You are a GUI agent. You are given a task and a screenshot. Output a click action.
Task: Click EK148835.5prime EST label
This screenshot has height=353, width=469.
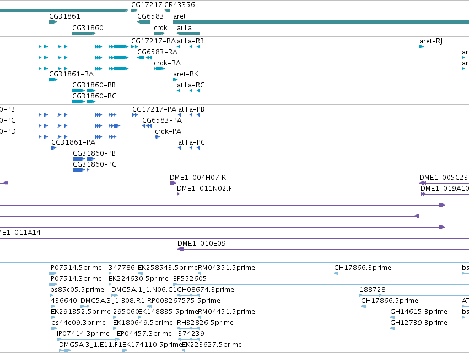[x=168, y=312]
